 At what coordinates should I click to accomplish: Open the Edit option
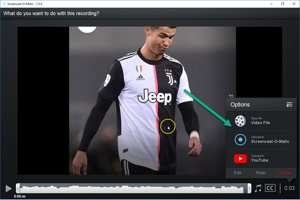(x=237, y=173)
